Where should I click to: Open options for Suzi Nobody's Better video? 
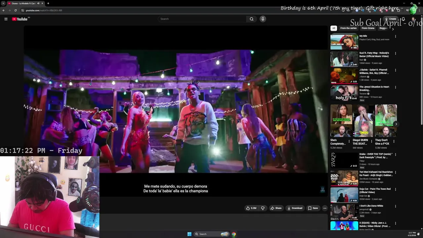(x=395, y=53)
